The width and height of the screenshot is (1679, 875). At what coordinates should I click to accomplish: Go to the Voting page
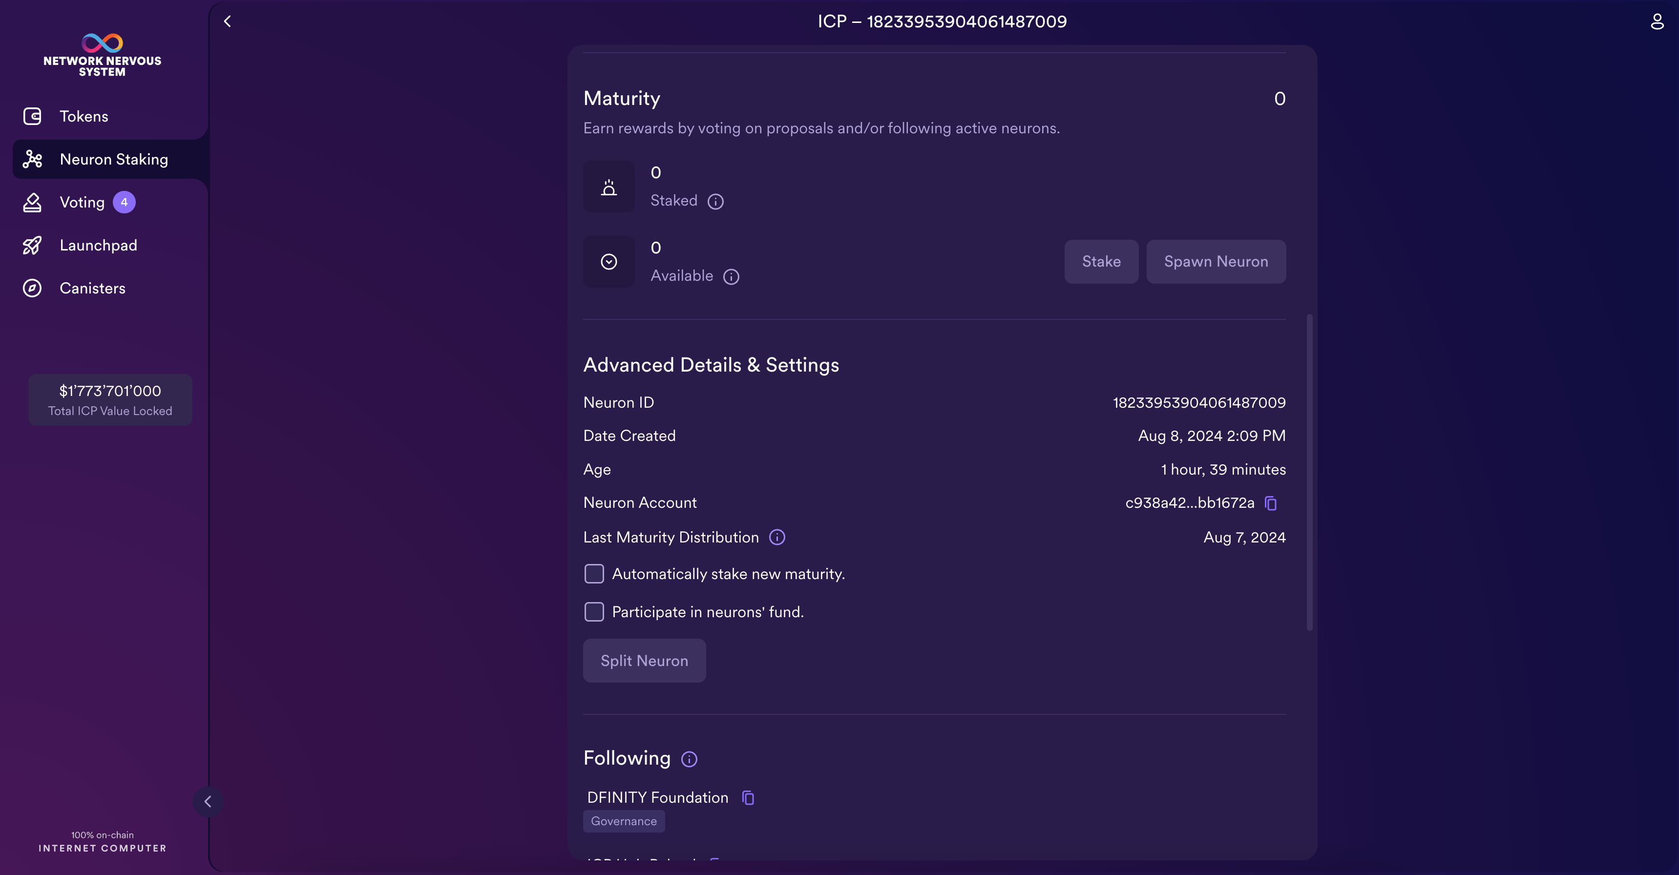(x=82, y=203)
